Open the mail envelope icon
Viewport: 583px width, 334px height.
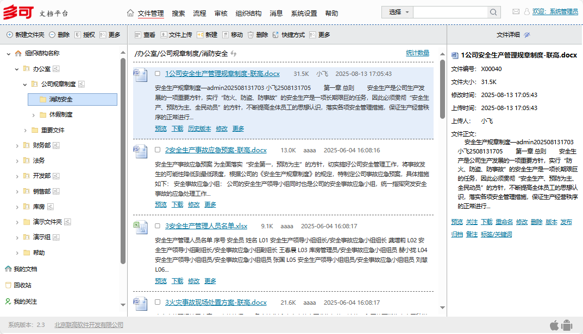point(516,11)
